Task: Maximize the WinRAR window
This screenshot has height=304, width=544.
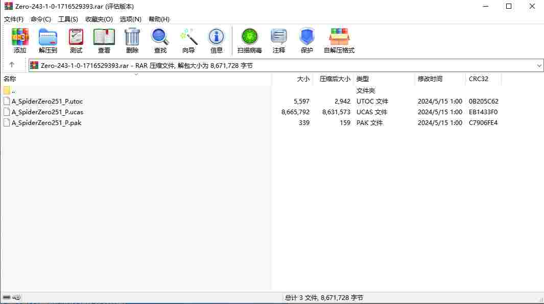Action: pyautogui.click(x=509, y=6)
